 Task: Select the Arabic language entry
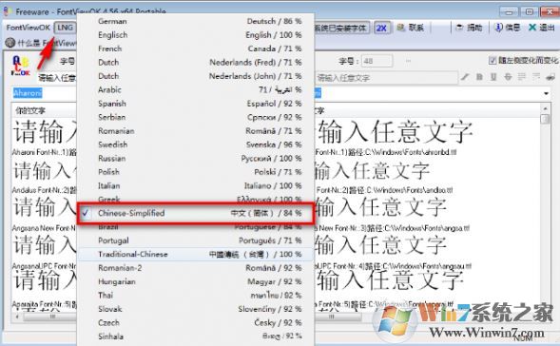click(x=196, y=89)
